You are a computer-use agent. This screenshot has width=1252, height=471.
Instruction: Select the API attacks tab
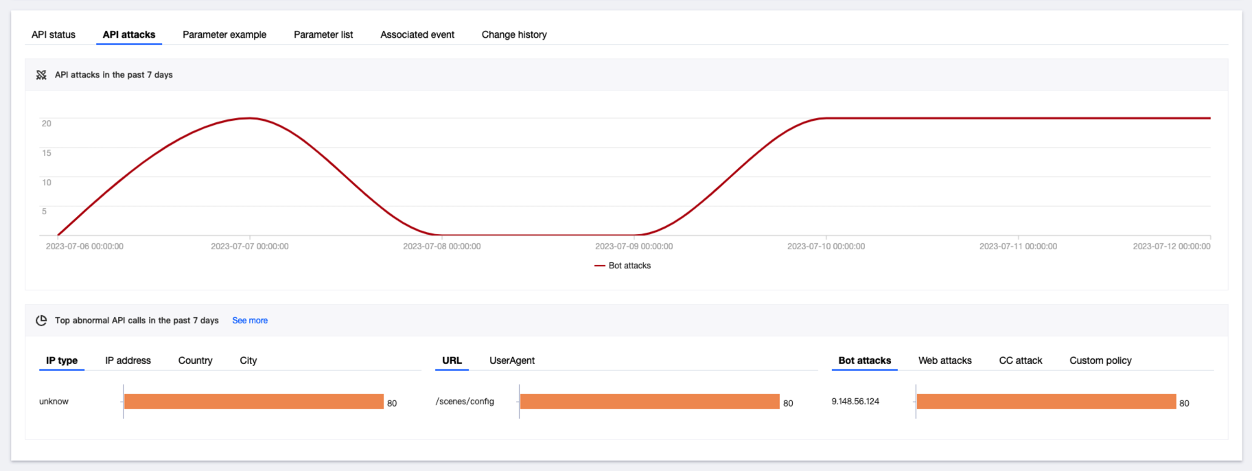click(129, 35)
